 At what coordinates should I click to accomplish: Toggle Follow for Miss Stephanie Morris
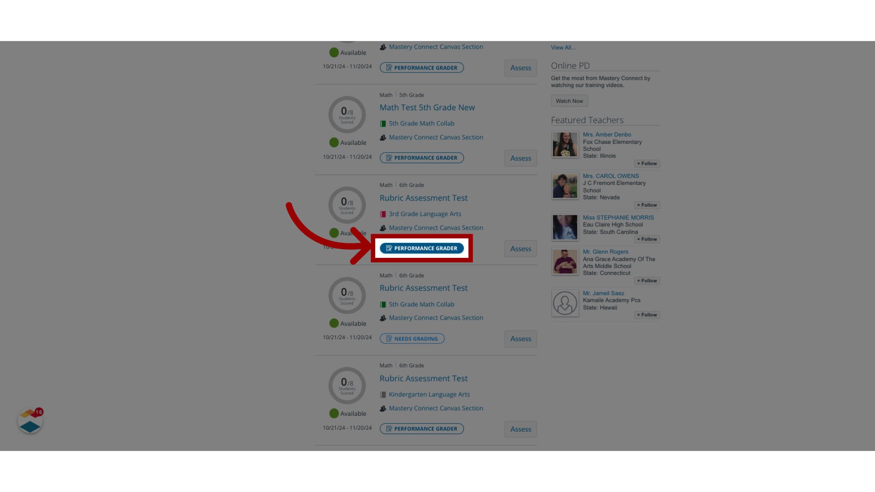[647, 239]
